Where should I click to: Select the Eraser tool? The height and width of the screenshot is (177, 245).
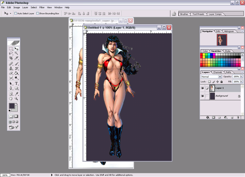click(11, 73)
